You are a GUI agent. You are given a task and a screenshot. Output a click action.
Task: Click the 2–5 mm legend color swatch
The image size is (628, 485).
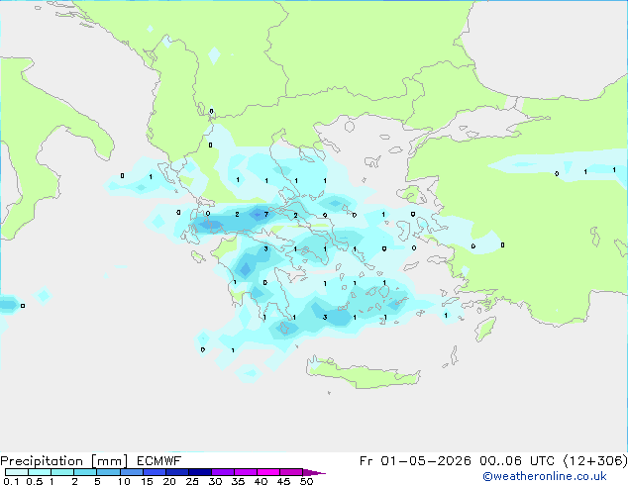point(85,472)
